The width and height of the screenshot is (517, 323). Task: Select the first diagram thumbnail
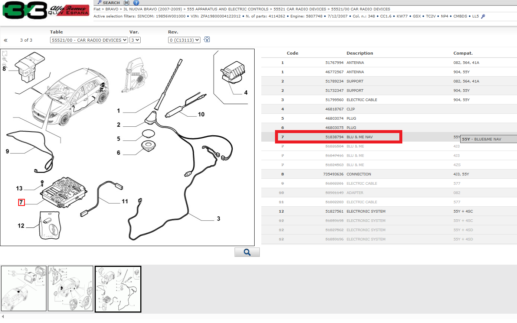24,288
